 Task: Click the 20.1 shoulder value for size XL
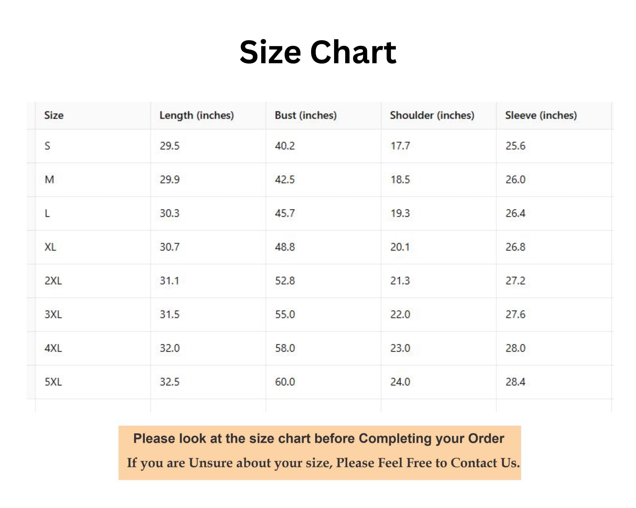pos(400,247)
